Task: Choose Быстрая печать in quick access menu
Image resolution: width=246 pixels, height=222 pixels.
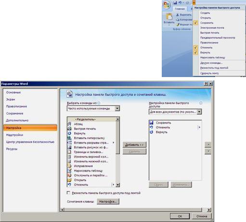Action: pos(209,33)
